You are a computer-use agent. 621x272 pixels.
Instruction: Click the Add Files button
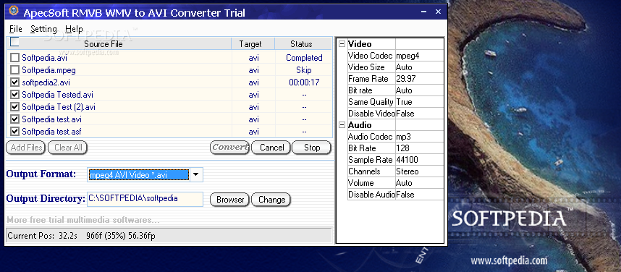[x=26, y=148]
